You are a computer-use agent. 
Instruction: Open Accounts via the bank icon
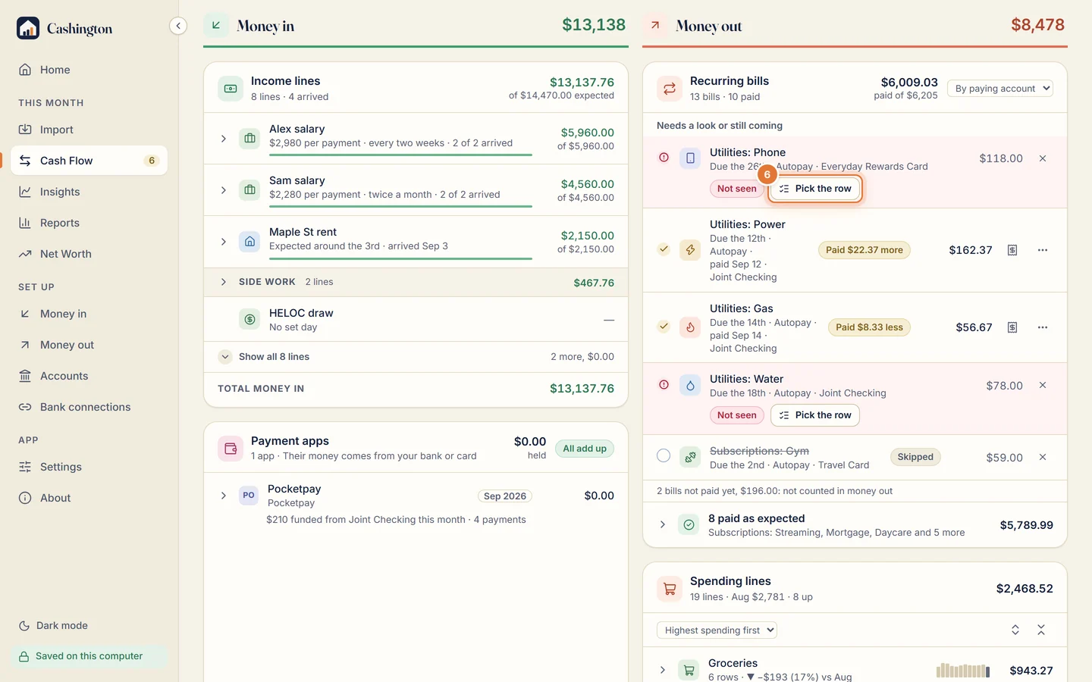[25, 376]
